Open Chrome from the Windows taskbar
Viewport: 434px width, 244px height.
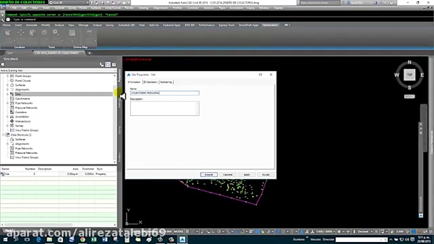point(82,239)
